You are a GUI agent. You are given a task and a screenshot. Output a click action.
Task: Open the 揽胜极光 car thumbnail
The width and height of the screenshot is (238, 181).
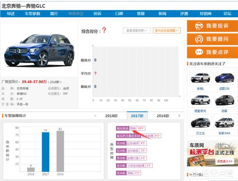pyautogui.click(x=201, y=100)
